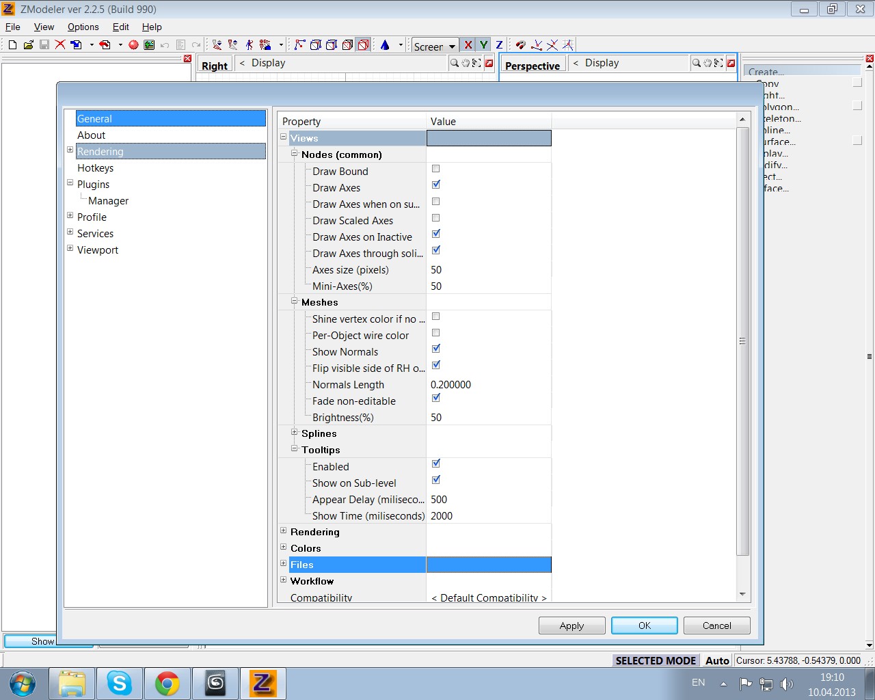Viewport: 875px width, 700px height.
Task: Expand the Splines group
Action: 295,432
